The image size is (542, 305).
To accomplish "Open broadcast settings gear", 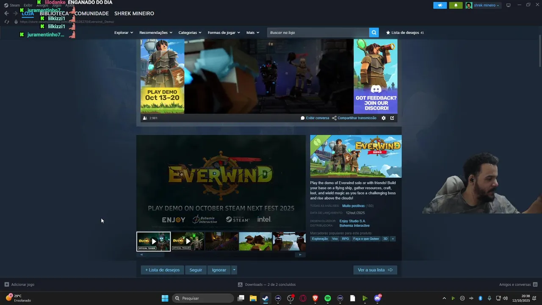I will coord(384,118).
